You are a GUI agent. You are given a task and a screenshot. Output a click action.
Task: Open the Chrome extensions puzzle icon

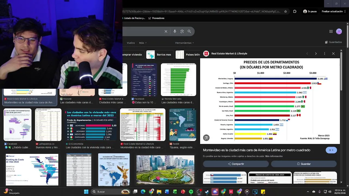point(295,11)
